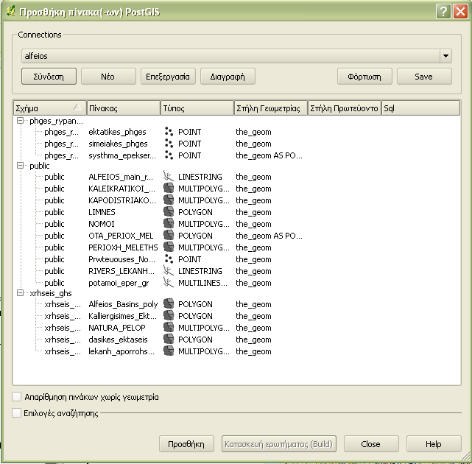Click the point icon for simeiakes_phges
The image size is (472, 464).
tap(169, 144)
